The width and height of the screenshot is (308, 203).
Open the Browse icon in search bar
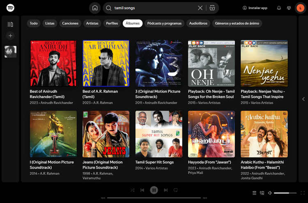coord(212,8)
